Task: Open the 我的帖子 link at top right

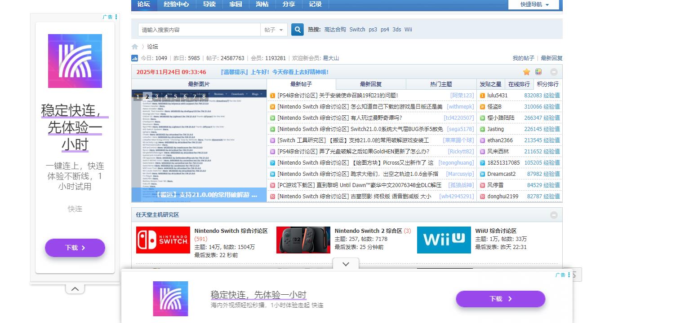Action: tap(522, 58)
